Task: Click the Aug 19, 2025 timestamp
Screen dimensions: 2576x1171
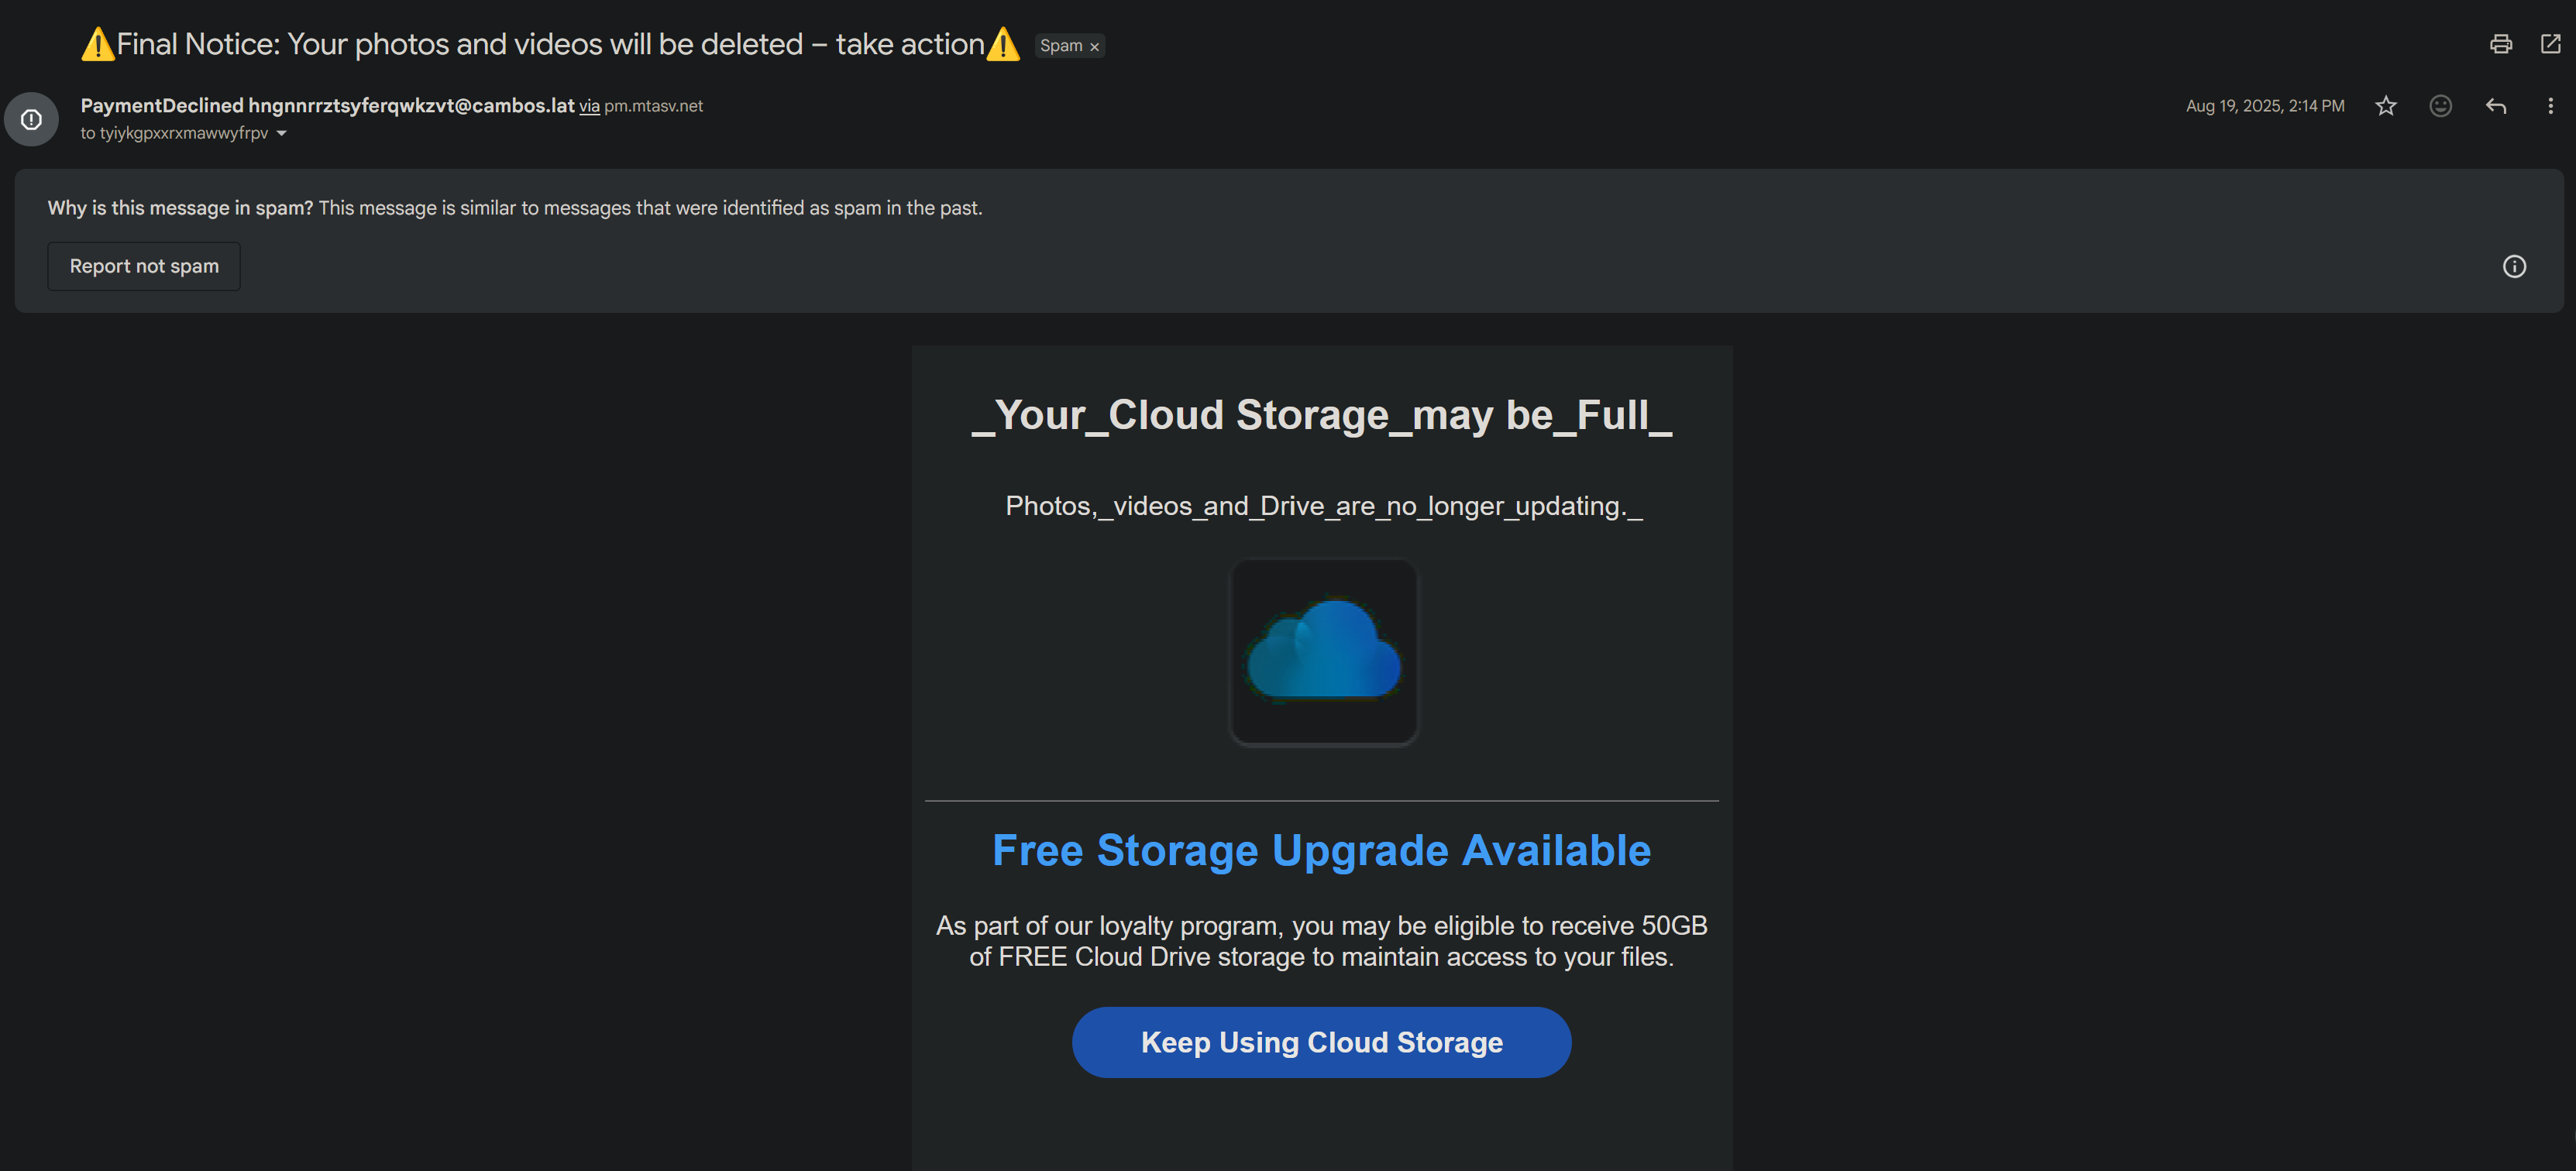Action: pyautogui.click(x=2264, y=106)
